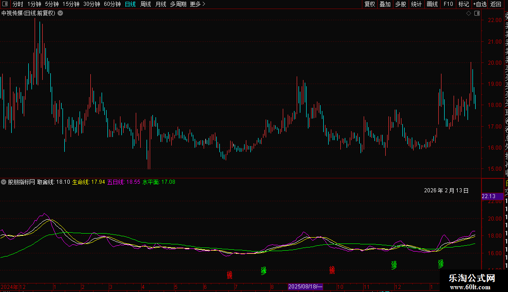This screenshot has width=508, height=292.
Task: Click the green 强多 signal marker near December
Action: (394, 265)
